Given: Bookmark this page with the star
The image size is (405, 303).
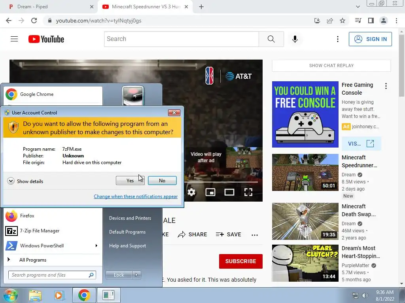Looking at the screenshot, I should 343,21.
